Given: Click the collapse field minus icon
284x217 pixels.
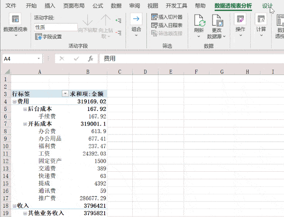Looking at the screenshot, I should point(118,33).
